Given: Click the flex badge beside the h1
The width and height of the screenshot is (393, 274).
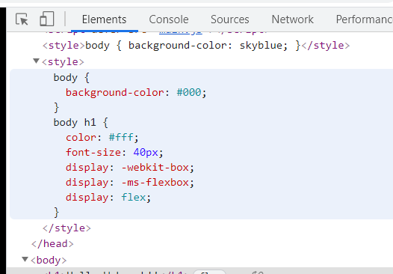Looking at the screenshot, I should pos(209,272).
